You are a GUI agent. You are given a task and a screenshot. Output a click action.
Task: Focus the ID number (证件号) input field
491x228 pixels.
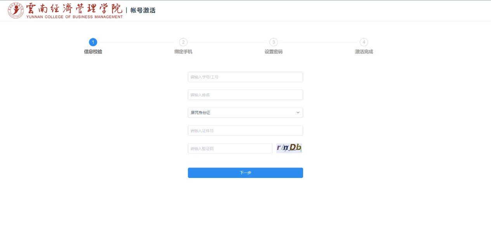245,131
